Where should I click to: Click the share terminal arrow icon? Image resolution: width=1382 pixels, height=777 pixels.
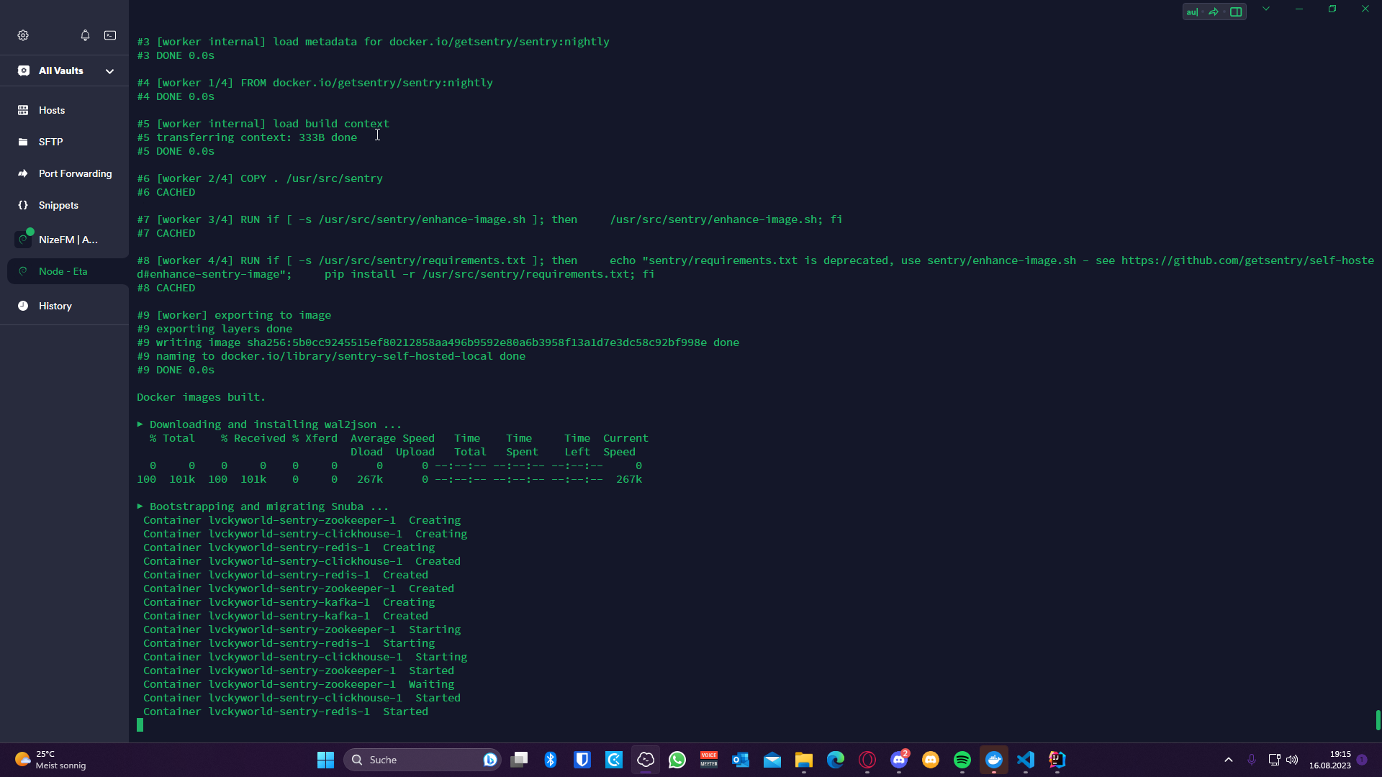coord(1214,12)
